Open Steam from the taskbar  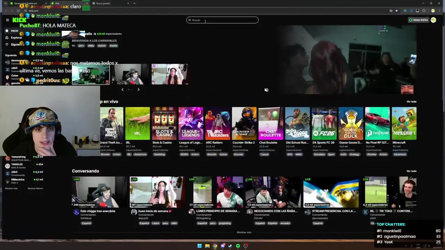pos(230,246)
